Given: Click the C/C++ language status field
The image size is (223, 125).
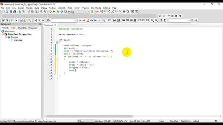Looking at the screenshot, I should coord(80,121).
